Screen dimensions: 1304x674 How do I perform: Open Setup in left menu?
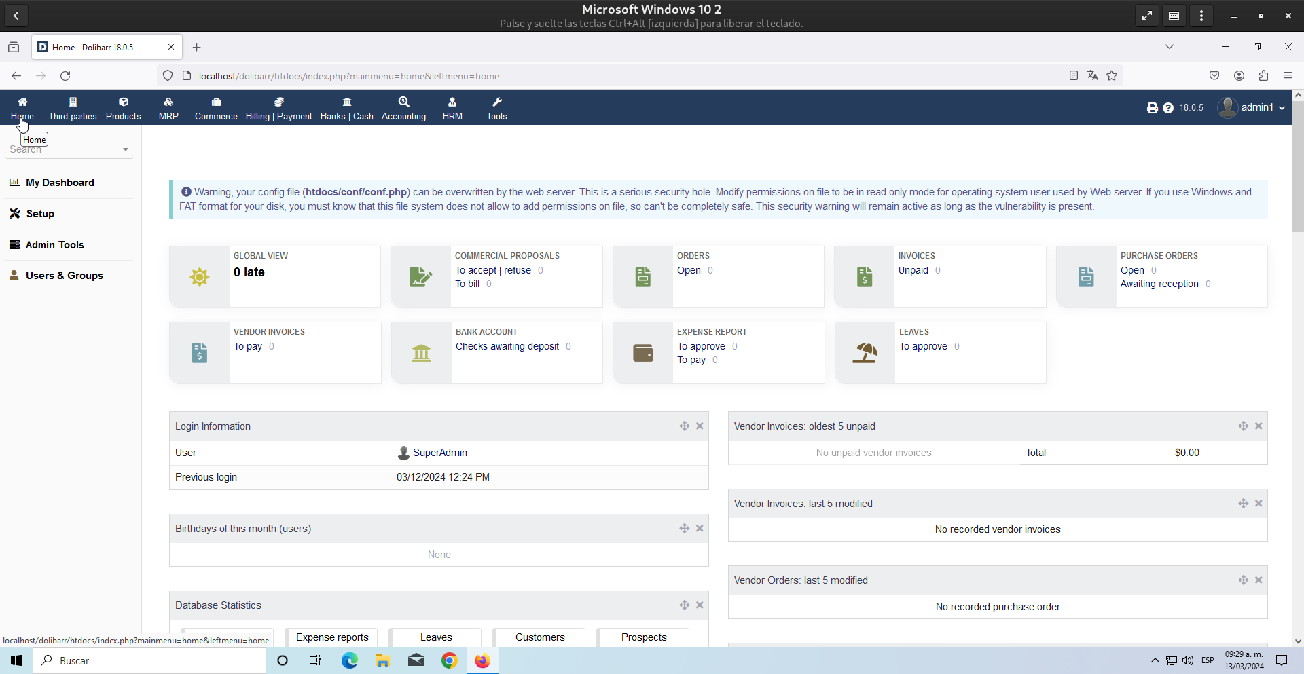click(x=40, y=214)
